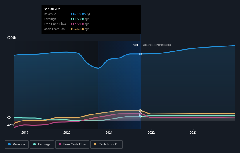The height and width of the screenshot is (153, 240).
Task: Toggle the Free Cash Flow legend button
Action: [72, 145]
